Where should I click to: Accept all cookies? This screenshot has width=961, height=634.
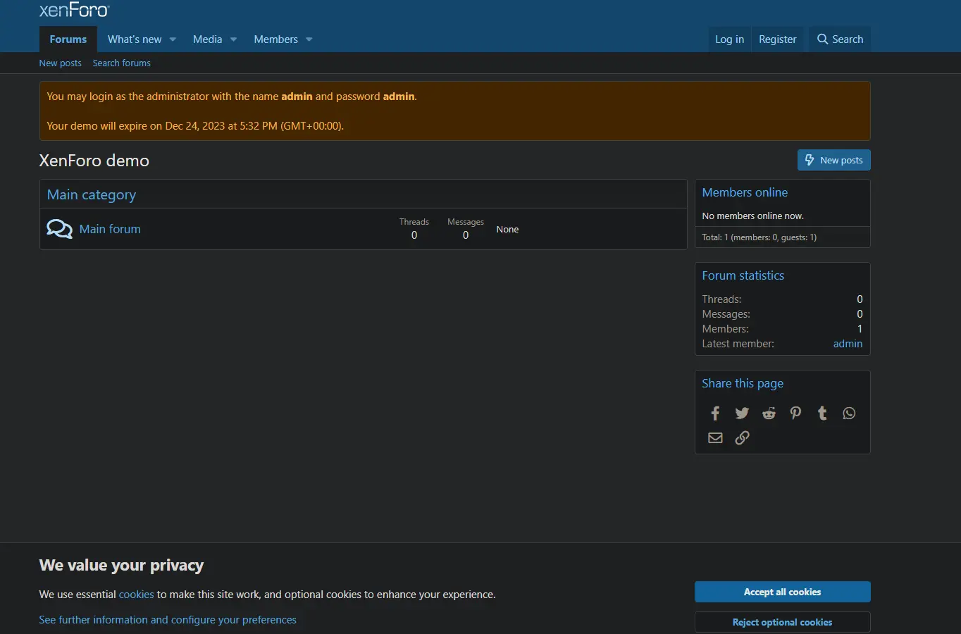(x=783, y=592)
